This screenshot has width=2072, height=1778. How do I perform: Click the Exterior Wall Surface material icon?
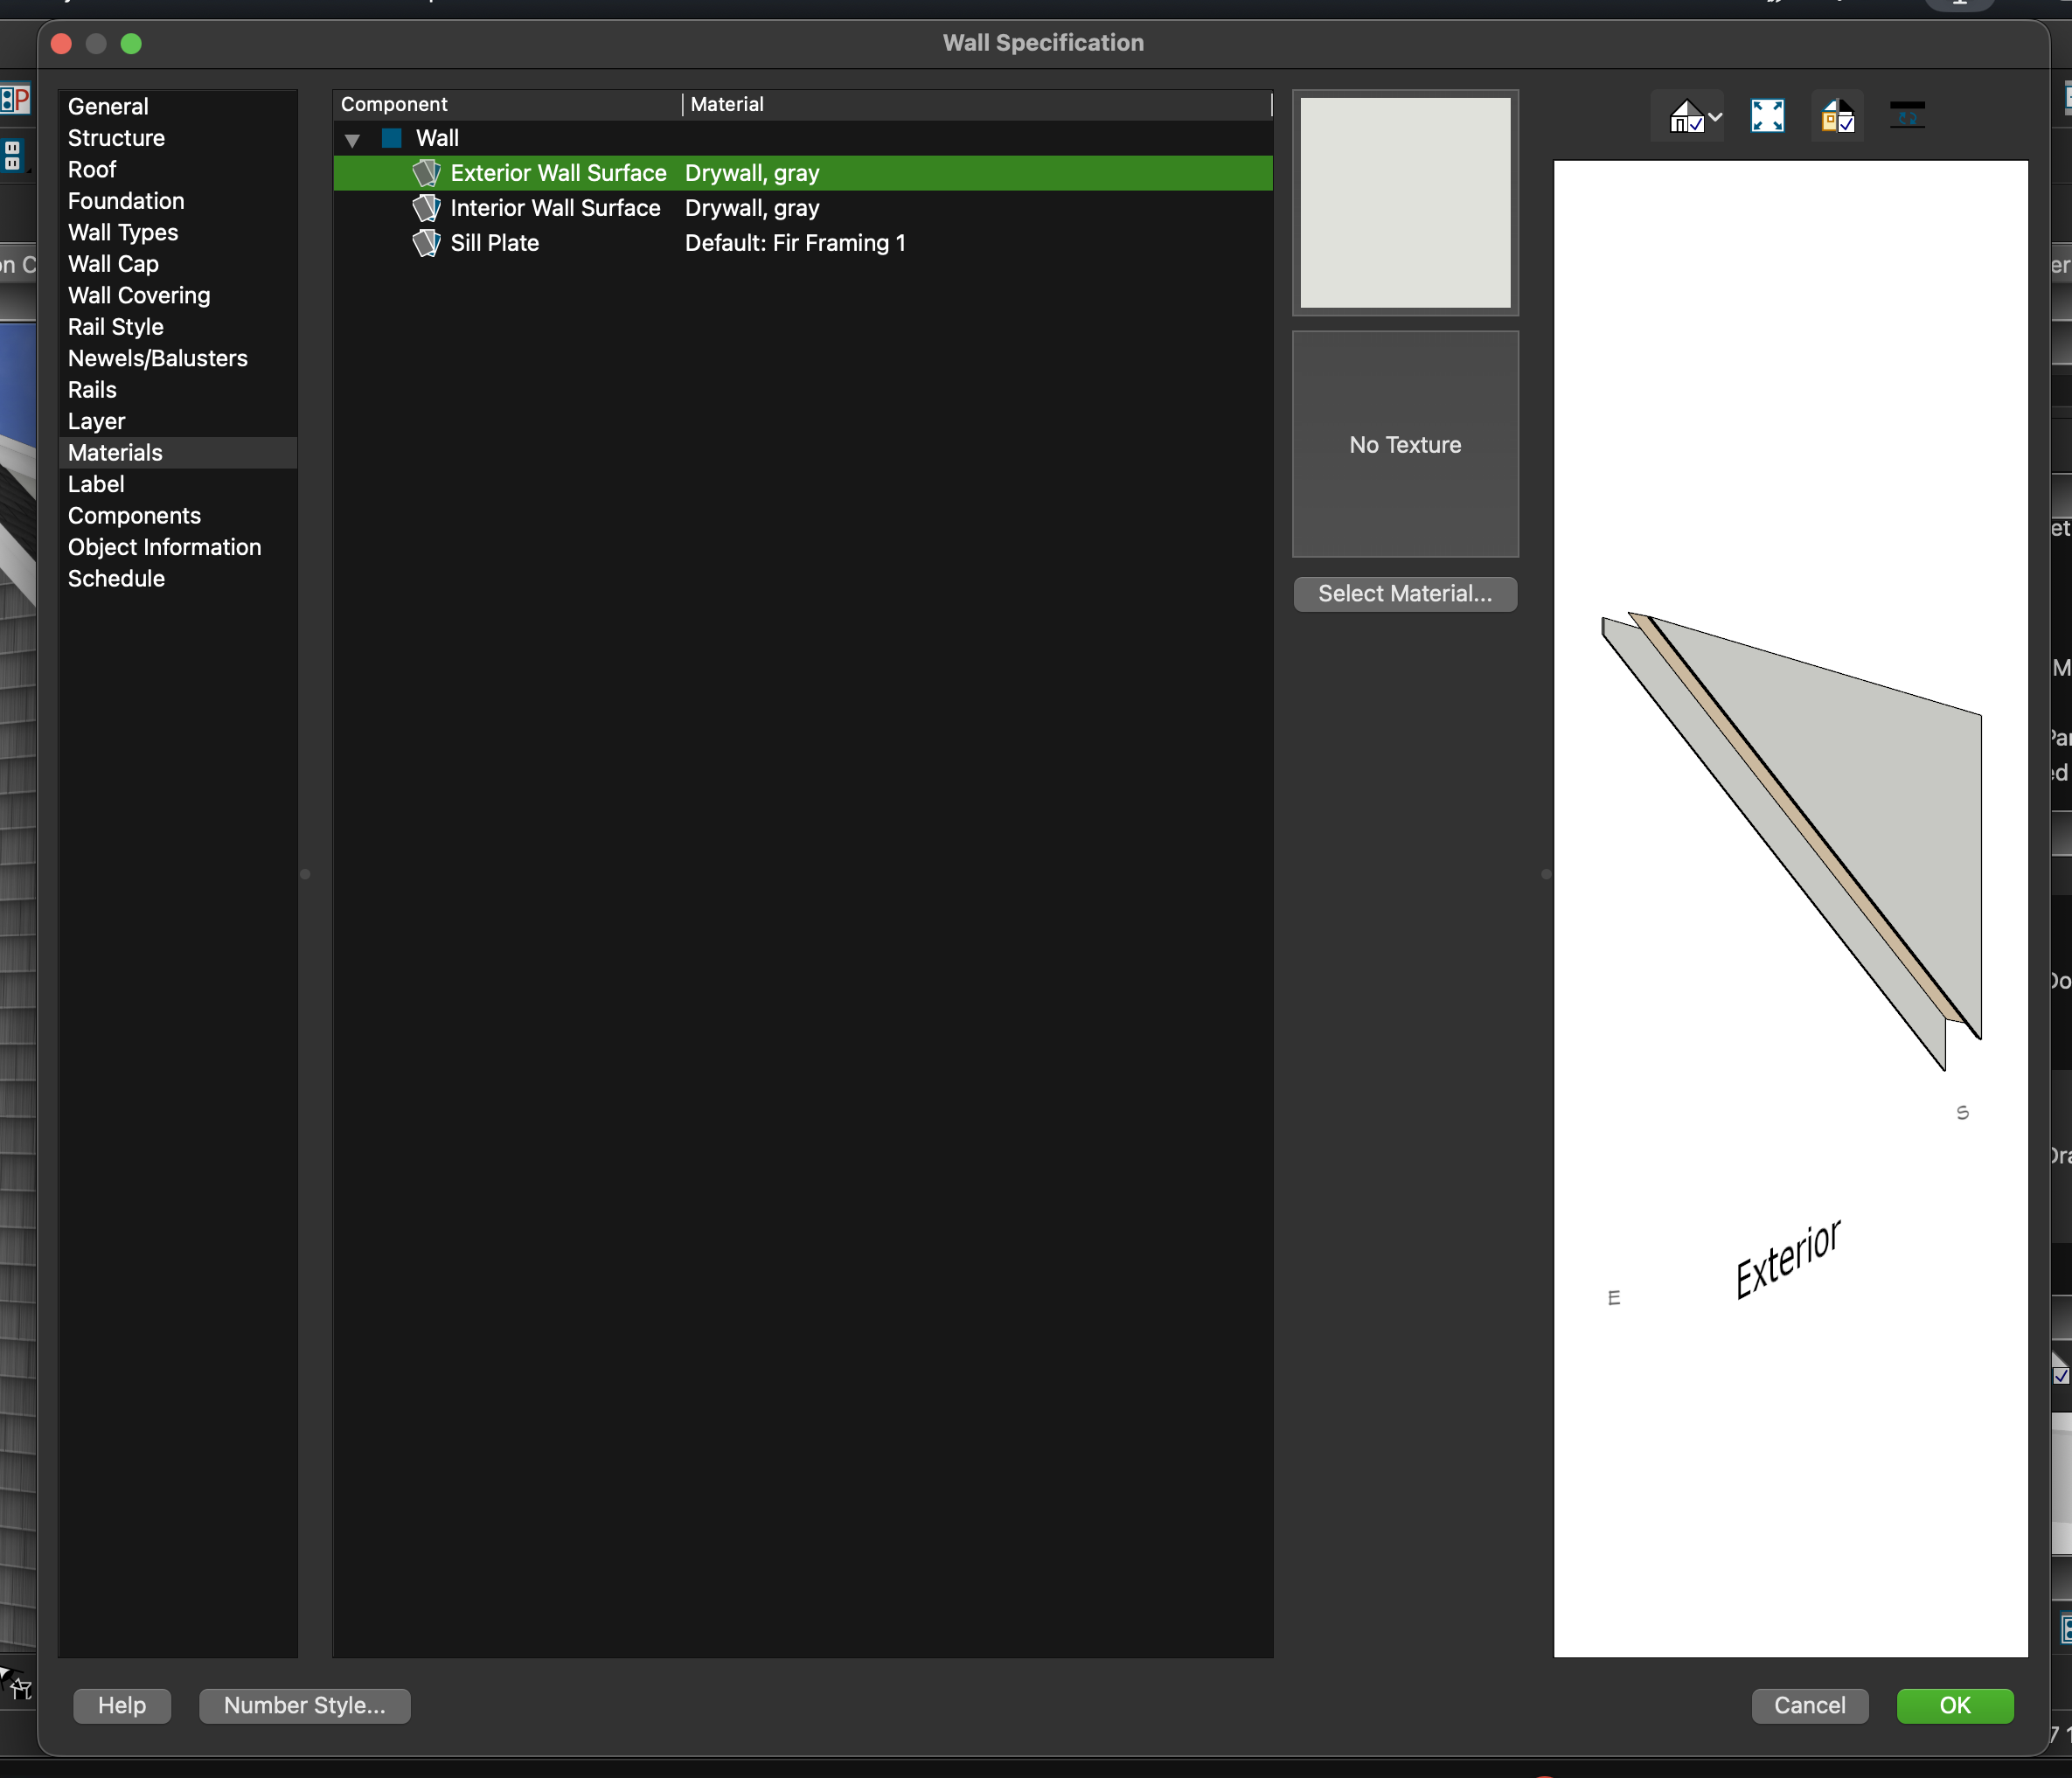pyautogui.click(x=427, y=173)
